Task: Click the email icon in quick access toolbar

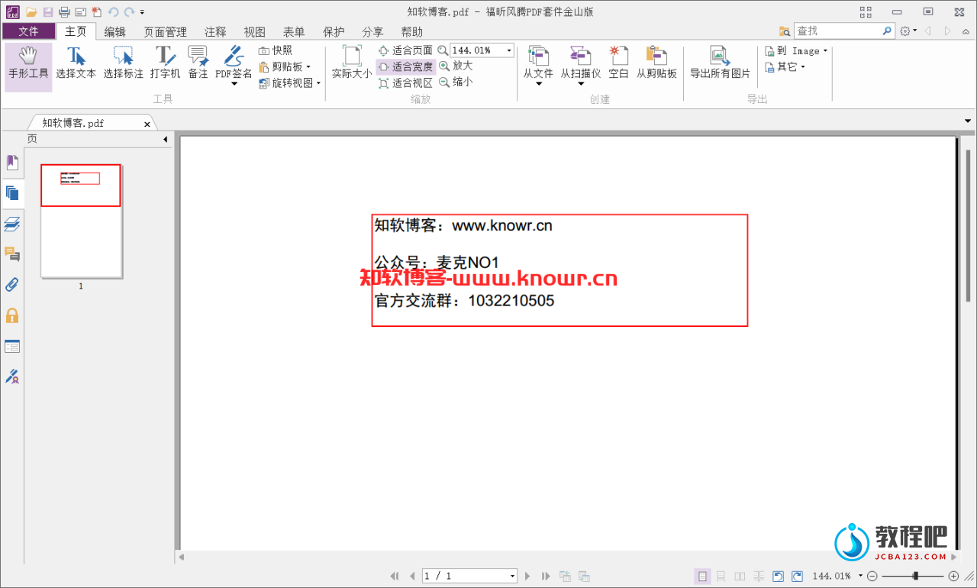Action: (80, 11)
